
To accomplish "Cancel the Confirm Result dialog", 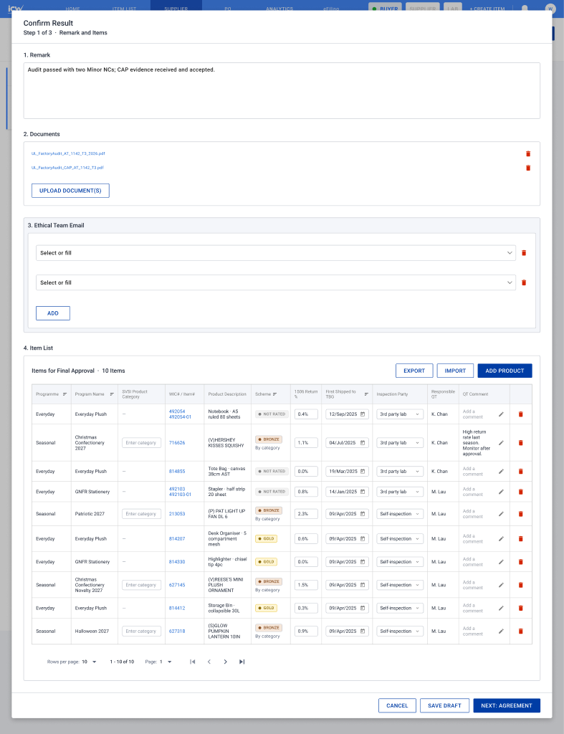I will coord(397,706).
